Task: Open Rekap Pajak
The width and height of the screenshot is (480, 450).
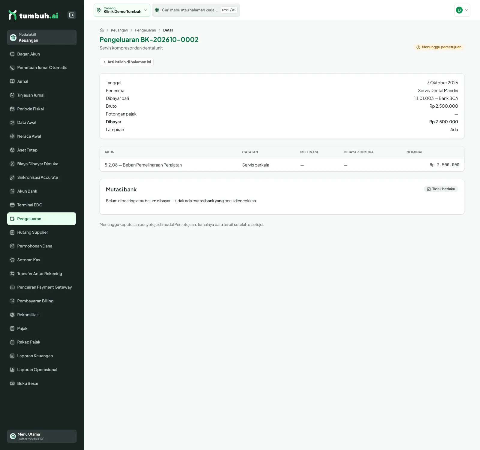Action: 41,342
